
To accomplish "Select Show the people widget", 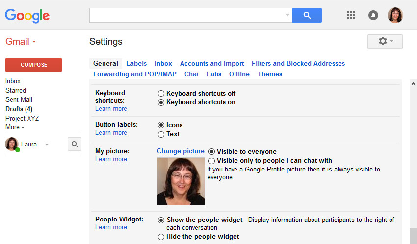I will coord(161,220).
